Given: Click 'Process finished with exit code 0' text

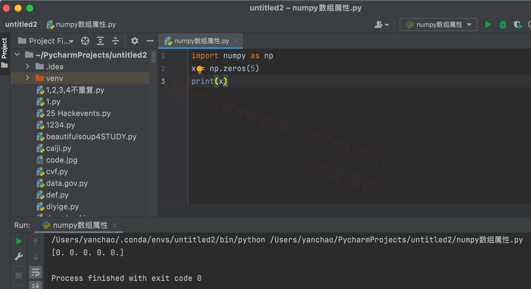Looking at the screenshot, I should [x=126, y=278].
